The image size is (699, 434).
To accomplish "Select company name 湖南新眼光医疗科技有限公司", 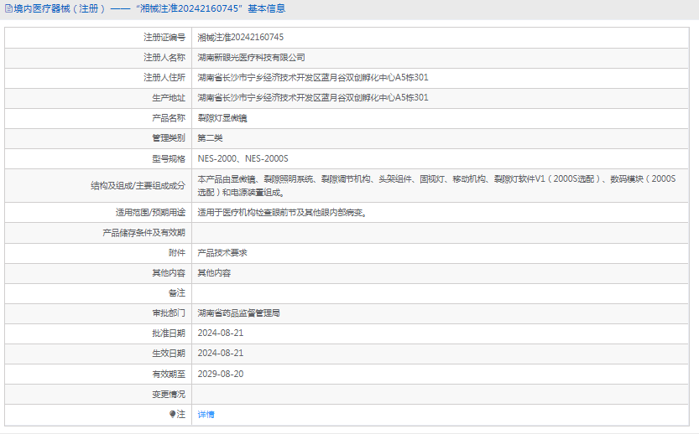I will [x=252, y=58].
